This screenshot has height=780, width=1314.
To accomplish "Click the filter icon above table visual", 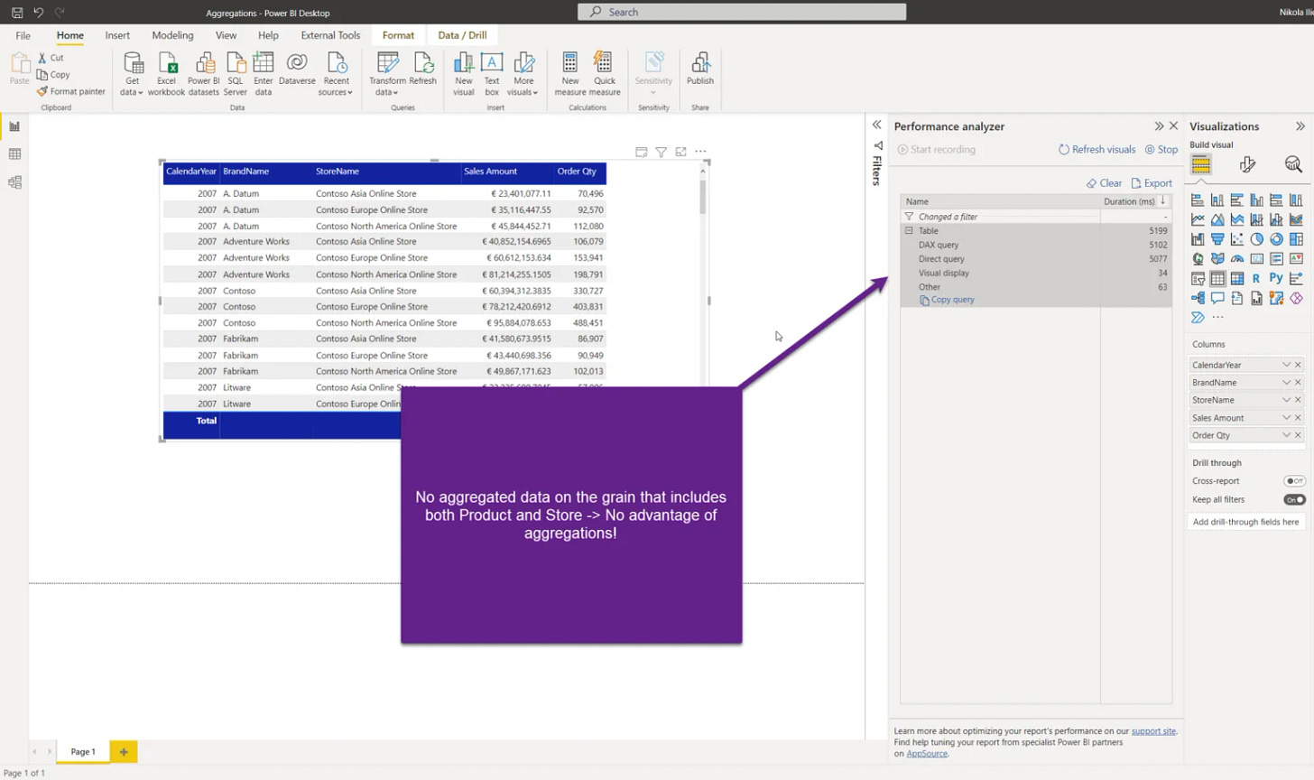I will pos(662,153).
